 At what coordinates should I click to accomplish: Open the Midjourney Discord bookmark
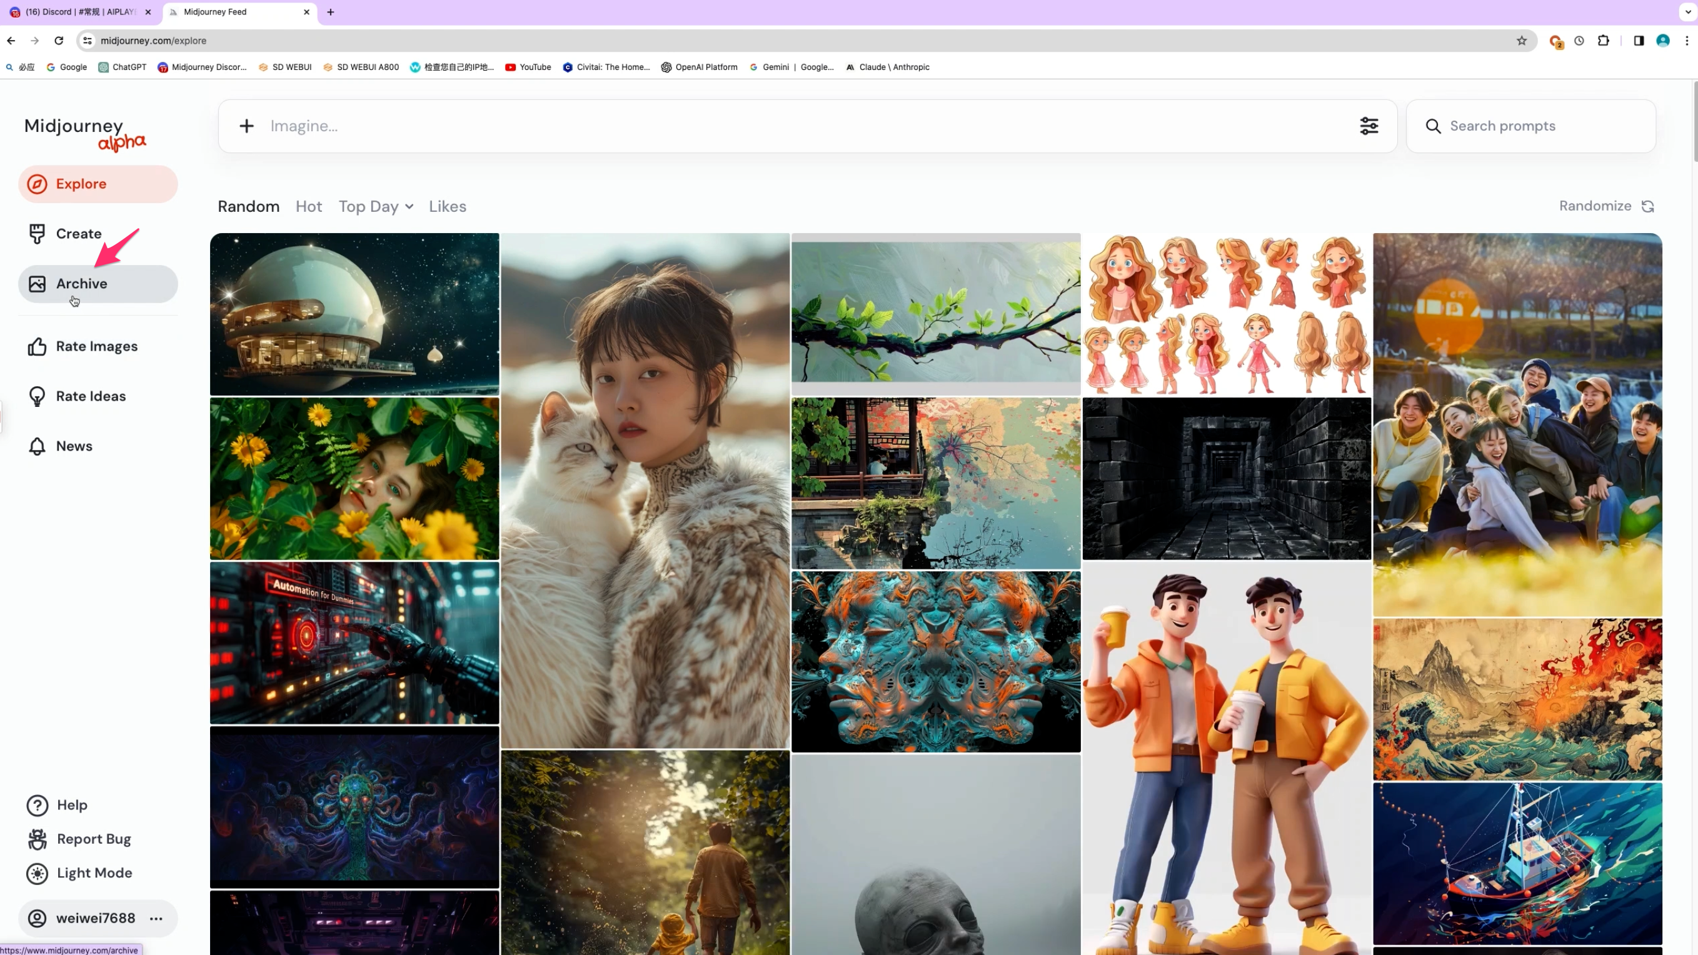[203, 67]
